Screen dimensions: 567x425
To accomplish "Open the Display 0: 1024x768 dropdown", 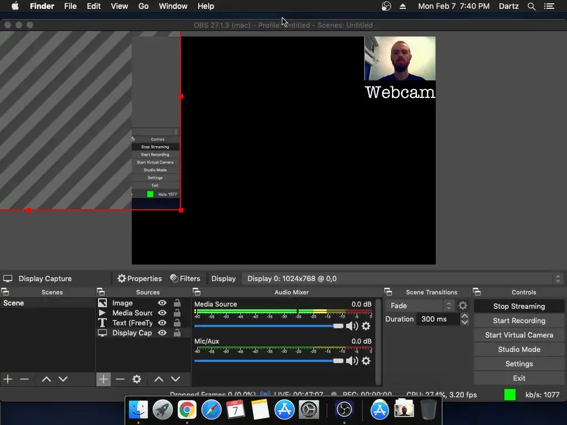I will [x=404, y=279].
